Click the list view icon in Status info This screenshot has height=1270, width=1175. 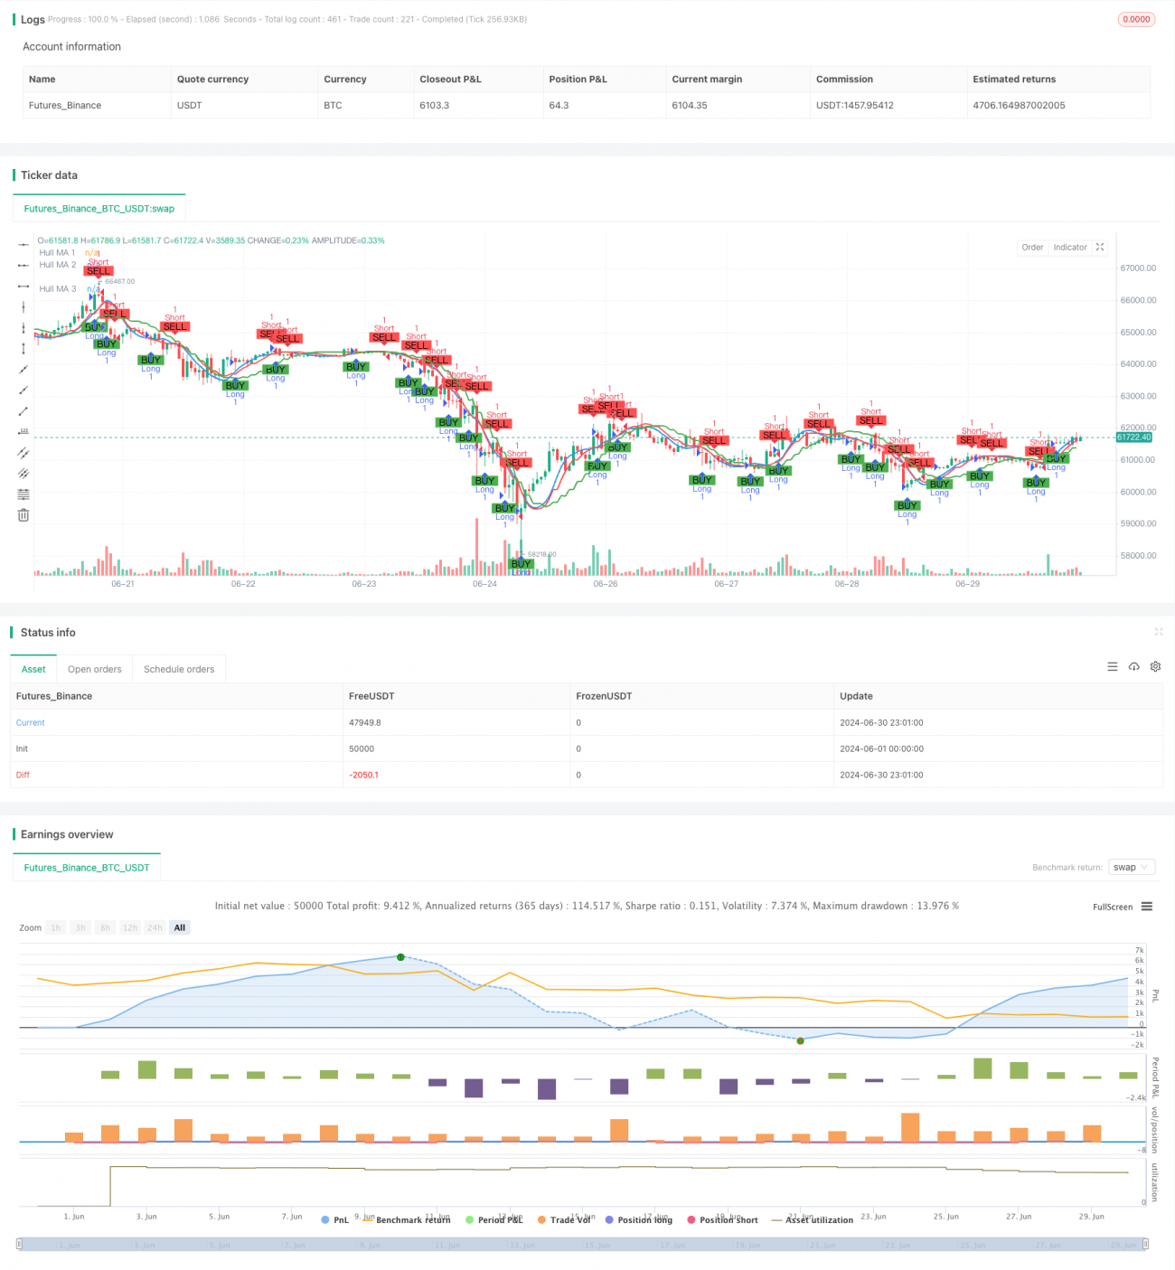[1113, 667]
